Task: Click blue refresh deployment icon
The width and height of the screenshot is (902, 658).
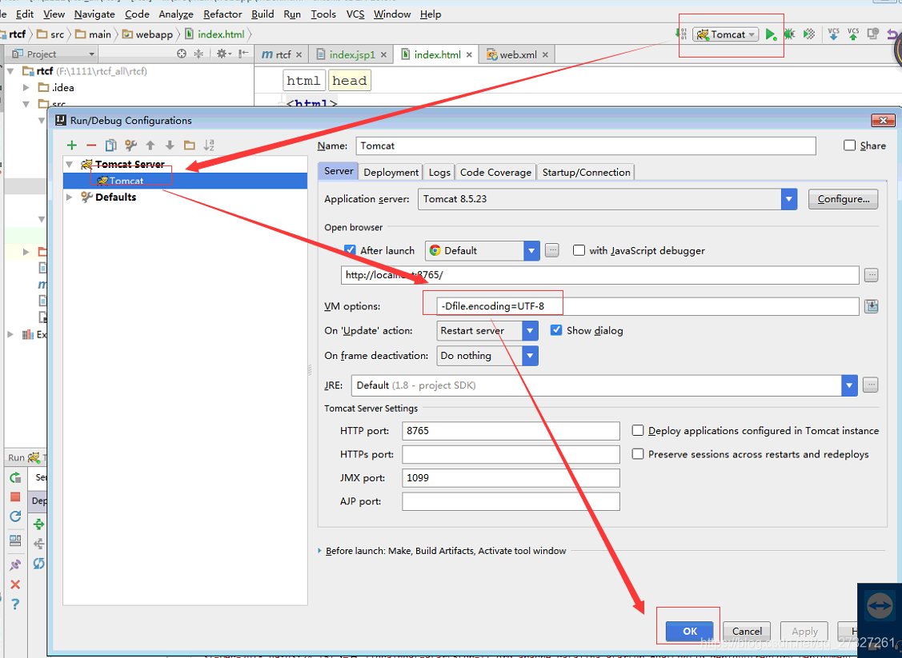Action: point(38,564)
